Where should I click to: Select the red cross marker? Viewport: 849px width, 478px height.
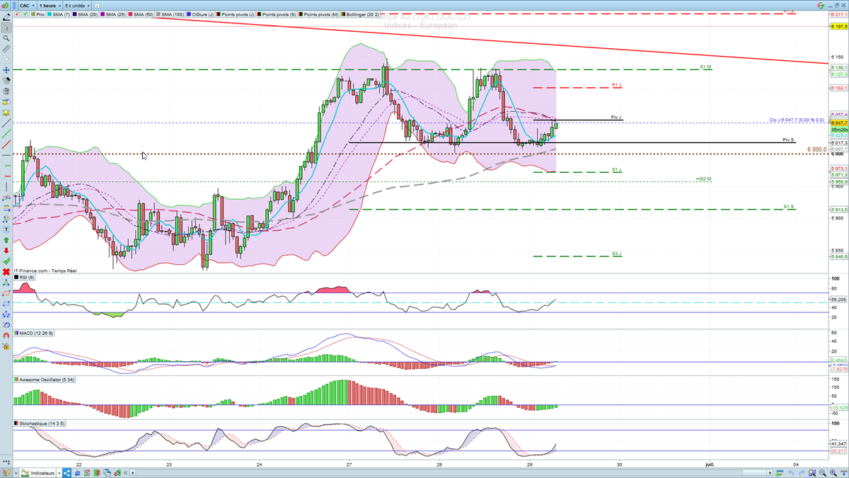pyautogui.click(x=6, y=271)
